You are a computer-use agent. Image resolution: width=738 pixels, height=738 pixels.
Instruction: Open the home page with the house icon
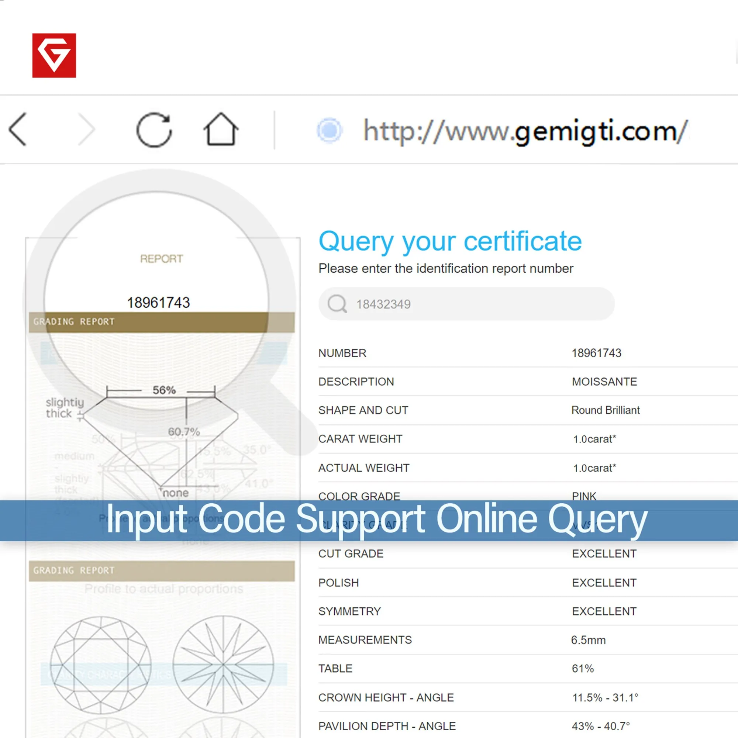(x=220, y=129)
